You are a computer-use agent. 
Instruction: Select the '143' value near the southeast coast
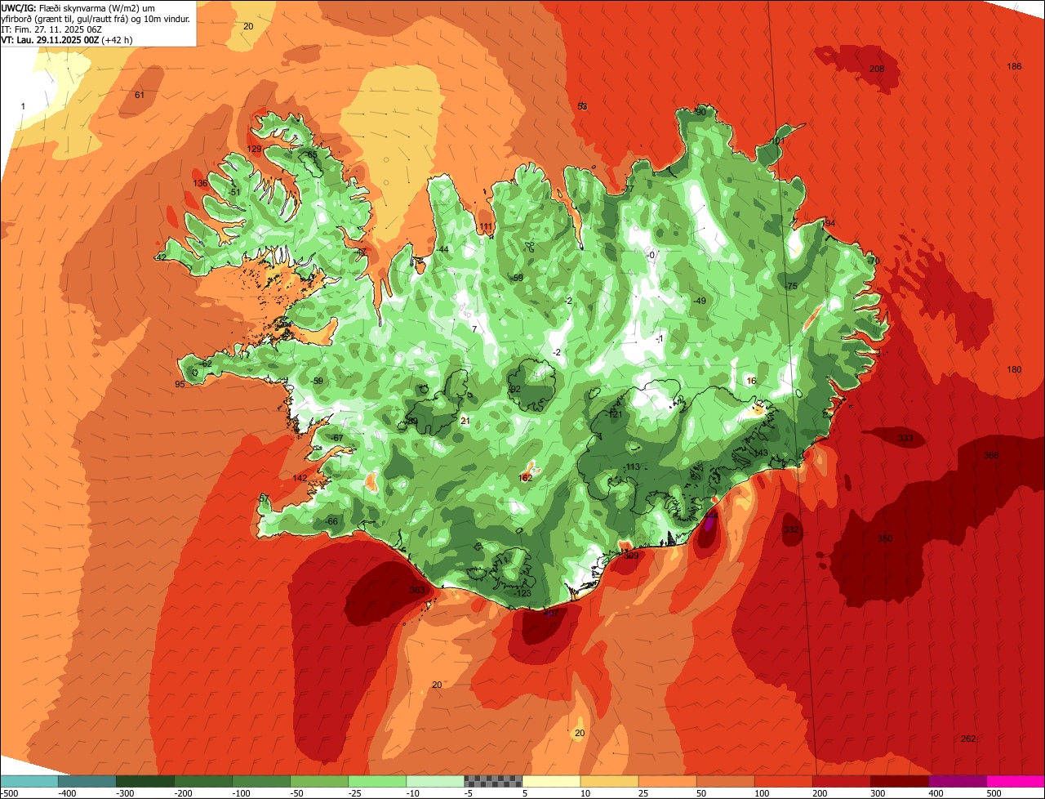point(760,453)
